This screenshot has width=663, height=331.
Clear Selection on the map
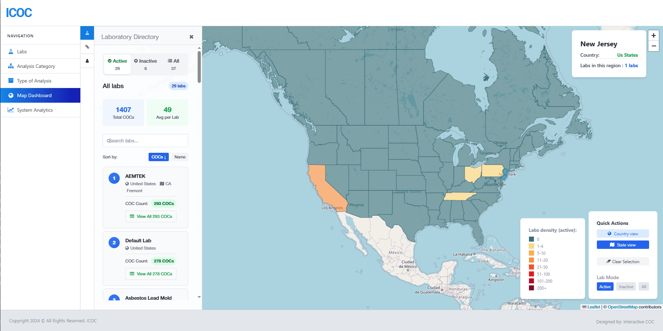tap(623, 261)
